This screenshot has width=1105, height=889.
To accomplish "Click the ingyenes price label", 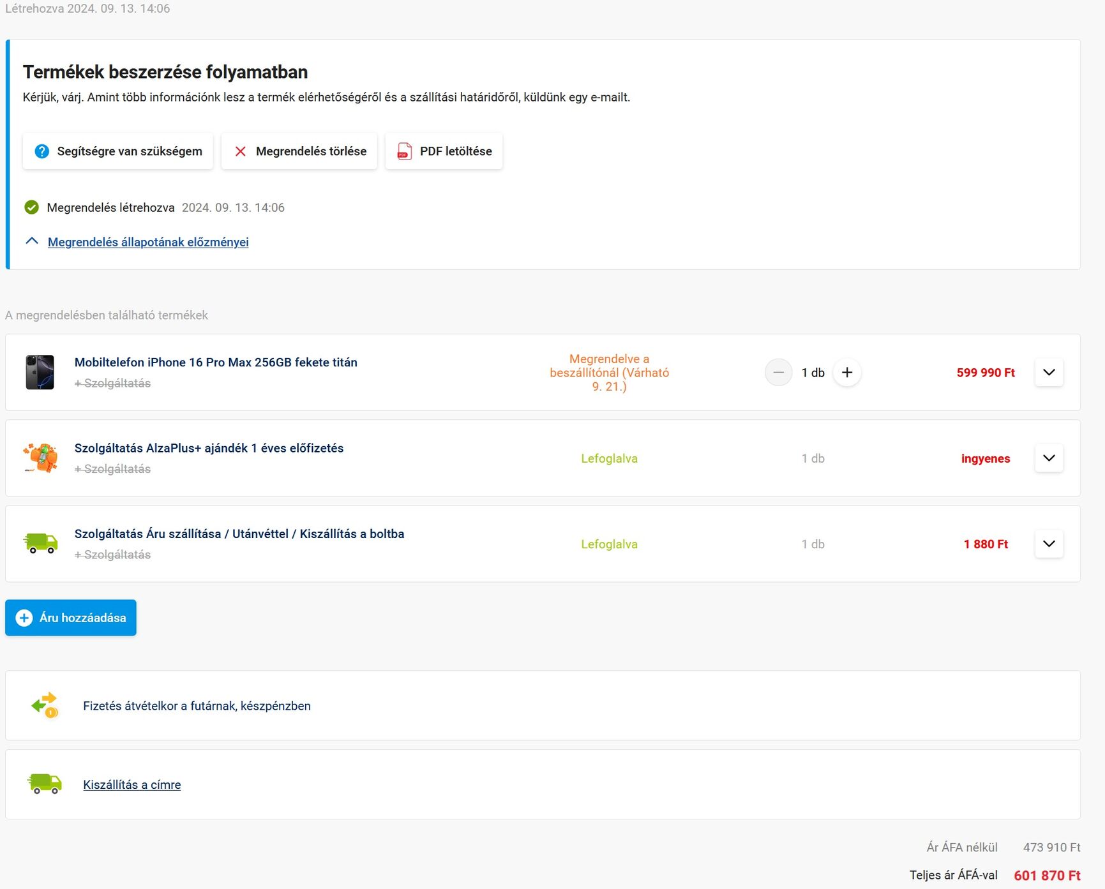I will [986, 459].
